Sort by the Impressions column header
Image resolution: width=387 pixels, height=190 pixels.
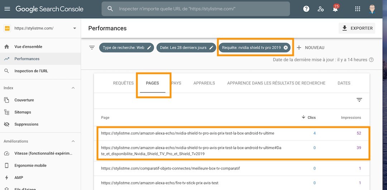tap(351, 117)
